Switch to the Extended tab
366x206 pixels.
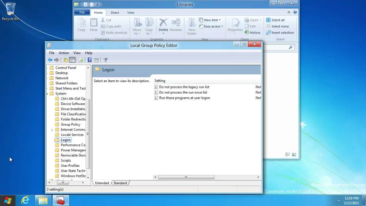102,183
